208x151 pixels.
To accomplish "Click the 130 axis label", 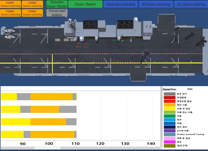I will (x=125, y=144).
